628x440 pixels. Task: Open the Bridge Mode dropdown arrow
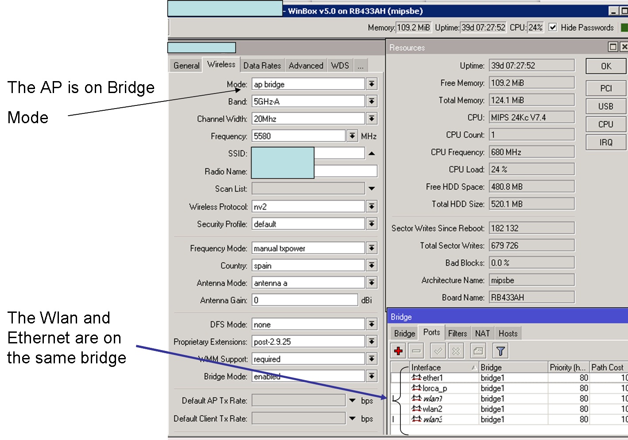[372, 376]
